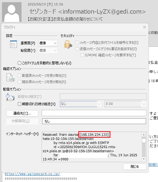
Task: Open the expiration time dropdown showing 0:00
Action: pos(125,104)
